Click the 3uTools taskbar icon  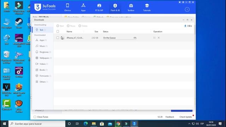[134, 124]
